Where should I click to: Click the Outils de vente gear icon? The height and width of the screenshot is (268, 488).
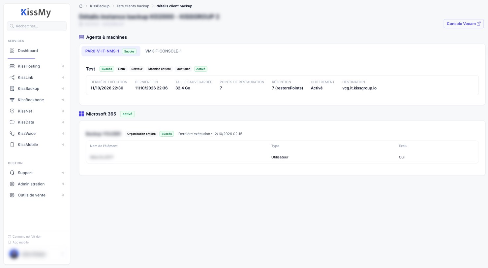(12, 195)
